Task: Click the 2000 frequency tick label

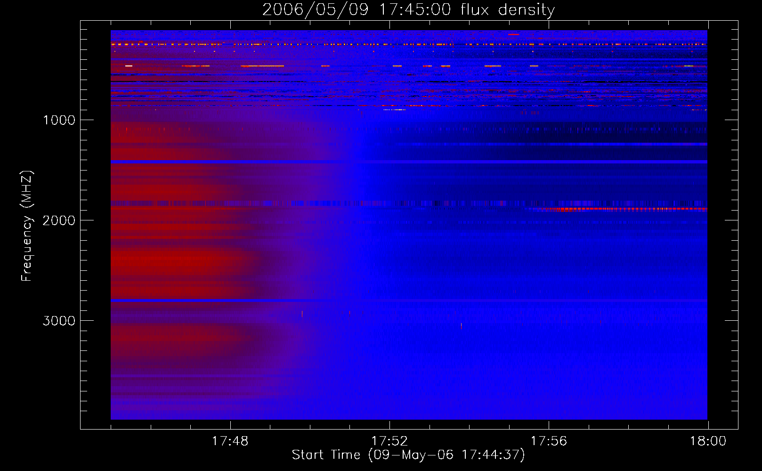Action: pos(59,220)
